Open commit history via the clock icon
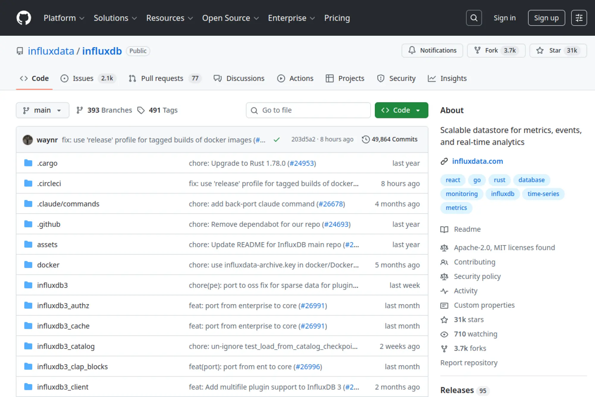 366,139
